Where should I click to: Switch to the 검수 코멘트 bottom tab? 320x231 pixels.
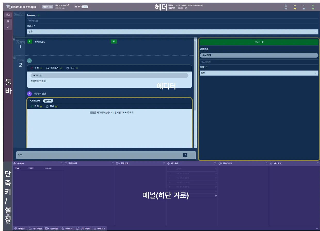tap(83, 229)
